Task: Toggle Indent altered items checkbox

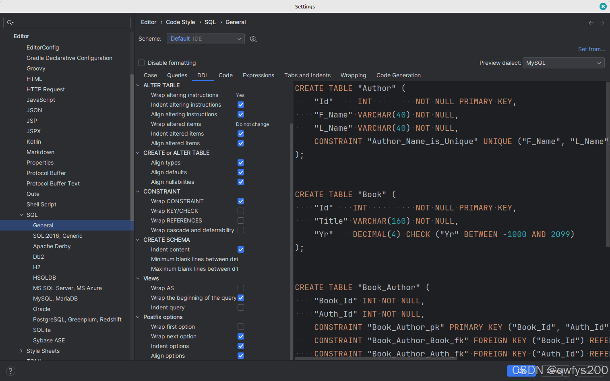Action: click(241, 134)
